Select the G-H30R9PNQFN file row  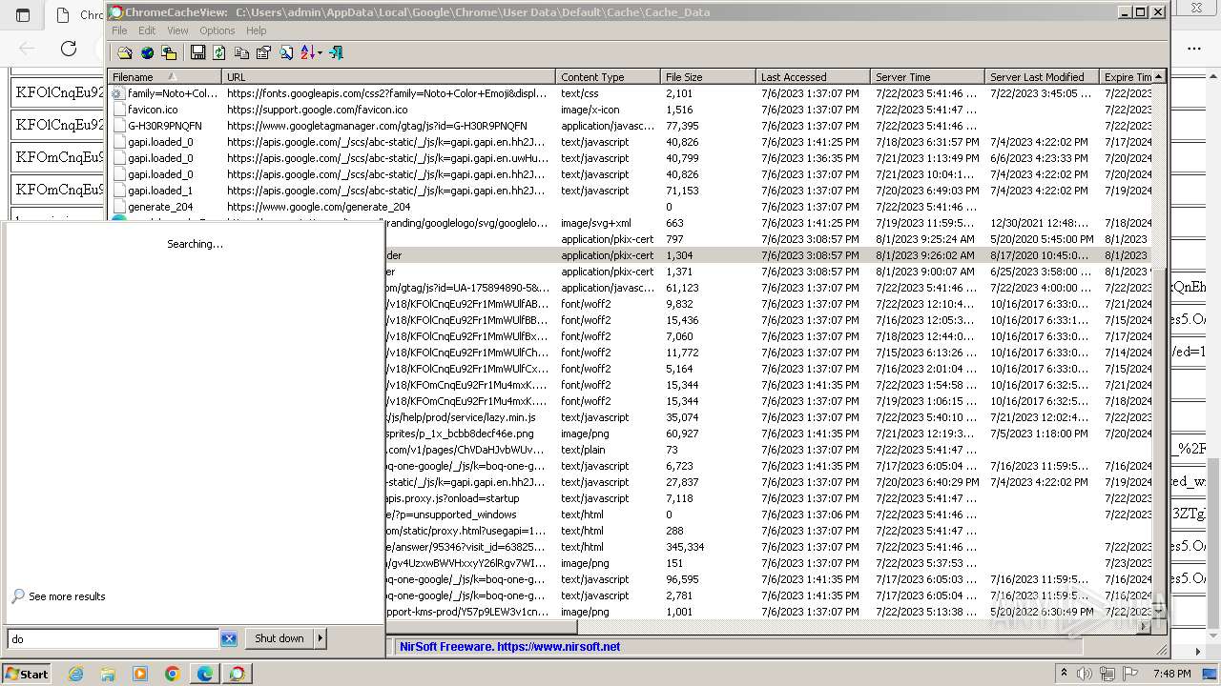pyautogui.click(x=630, y=126)
